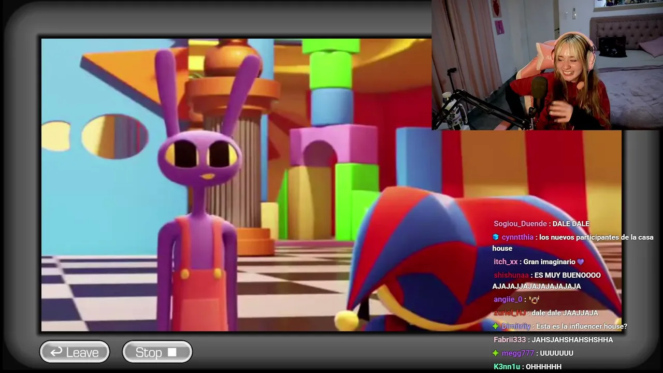Click the green badge beside Dimitriiy
This screenshot has height=373, width=663.
click(496, 326)
